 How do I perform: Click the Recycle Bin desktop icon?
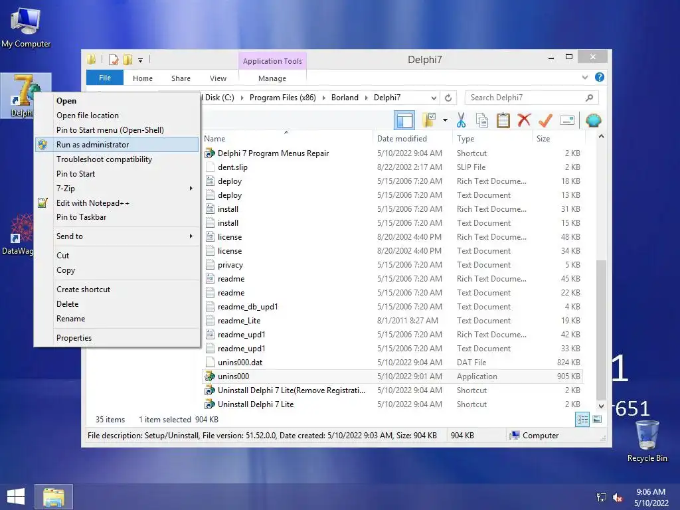(647, 441)
